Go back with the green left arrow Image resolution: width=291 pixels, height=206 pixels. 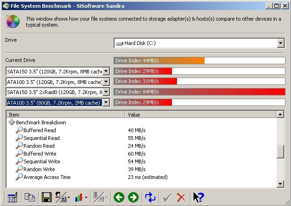click(x=119, y=197)
